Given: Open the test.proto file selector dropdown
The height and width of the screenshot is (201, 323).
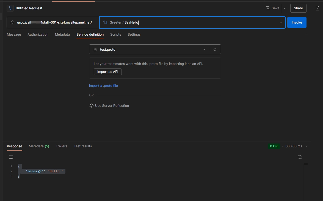Looking at the screenshot, I should [204, 49].
